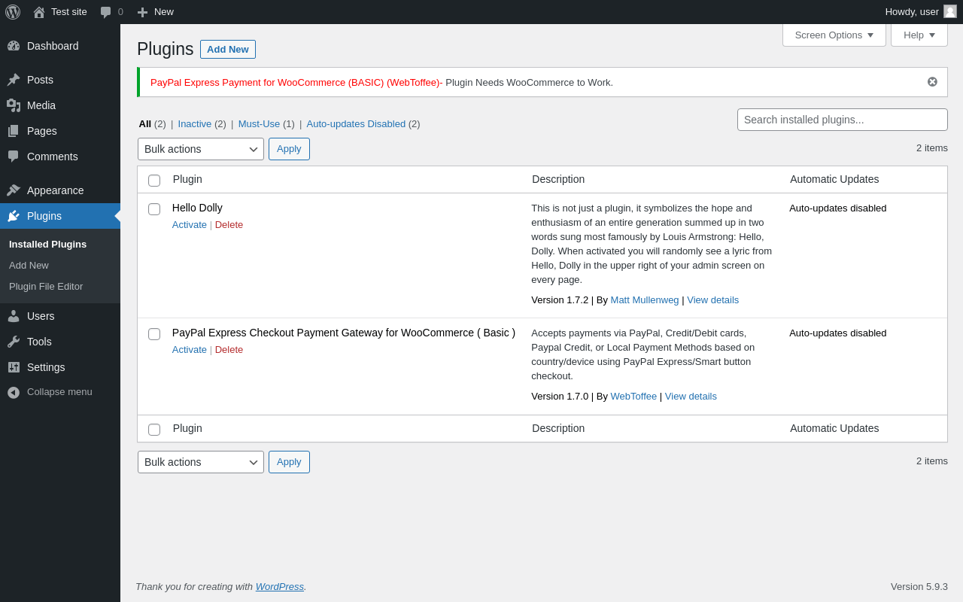Open the WordPress link in footer
Image resolution: width=963 pixels, height=602 pixels.
pyautogui.click(x=280, y=587)
